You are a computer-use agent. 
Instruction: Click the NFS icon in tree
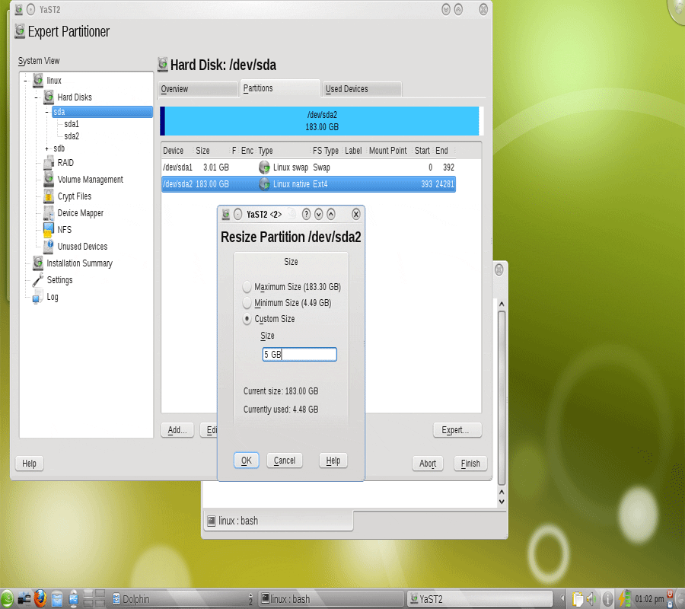(x=49, y=229)
